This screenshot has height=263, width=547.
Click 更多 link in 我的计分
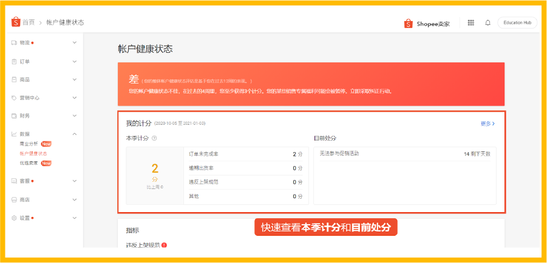pos(488,124)
